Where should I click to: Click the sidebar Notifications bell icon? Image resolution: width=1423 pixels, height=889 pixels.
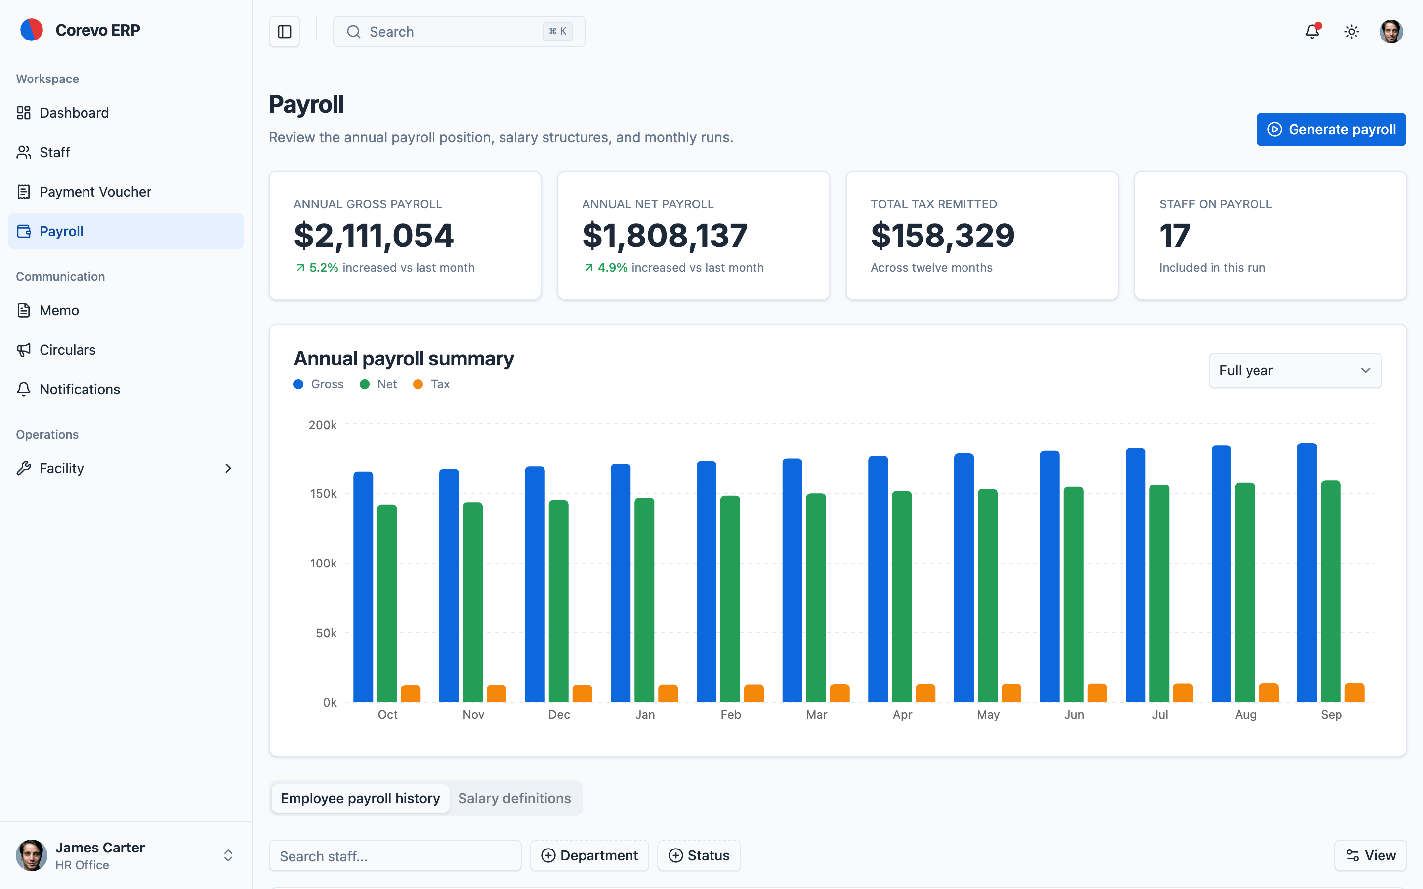pos(24,389)
